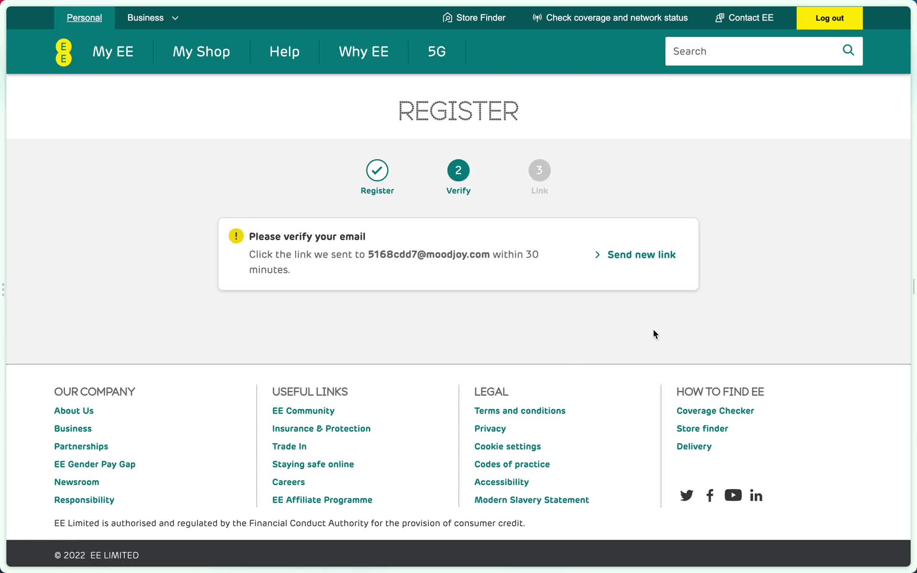Click the coverage signal icon
Screen dimensions: 917x573
pyautogui.click(x=537, y=18)
